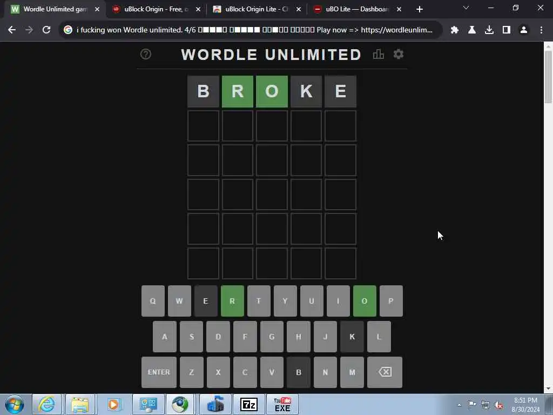Image resolution: width=553 pixels, height=415 pixels.
Task: Tap the G key on keyboard
Action: (x=272, y=337)
